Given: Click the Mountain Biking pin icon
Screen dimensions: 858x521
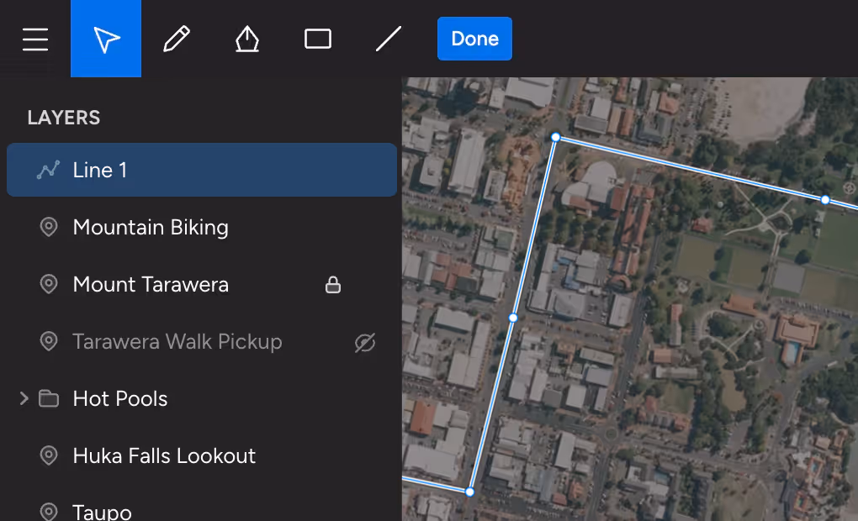Looking at the screenshot, I should point(49,227).
